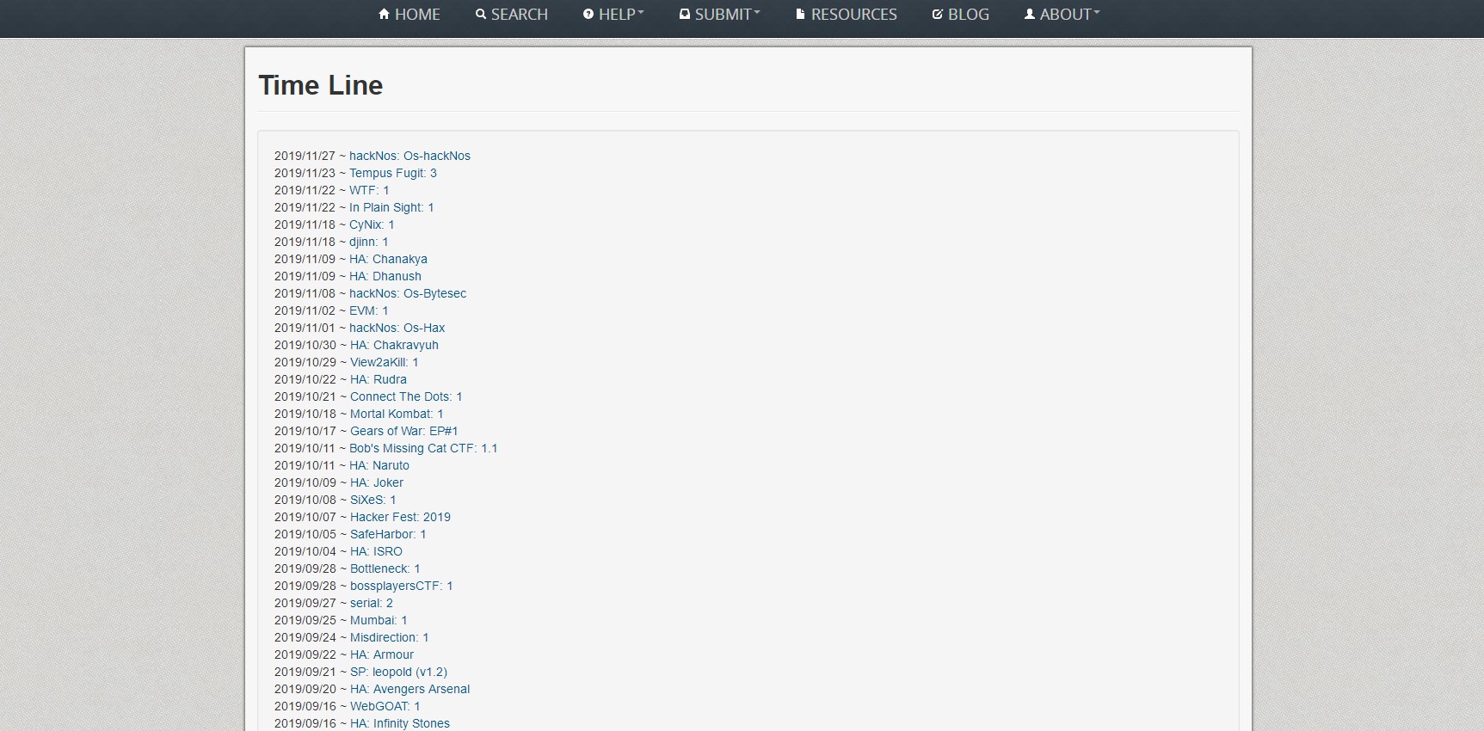Image resolution: width=1484 pixels, height=731 pixels.
Task: Expand the HELP dropdown caret
Action: [641, 13]
